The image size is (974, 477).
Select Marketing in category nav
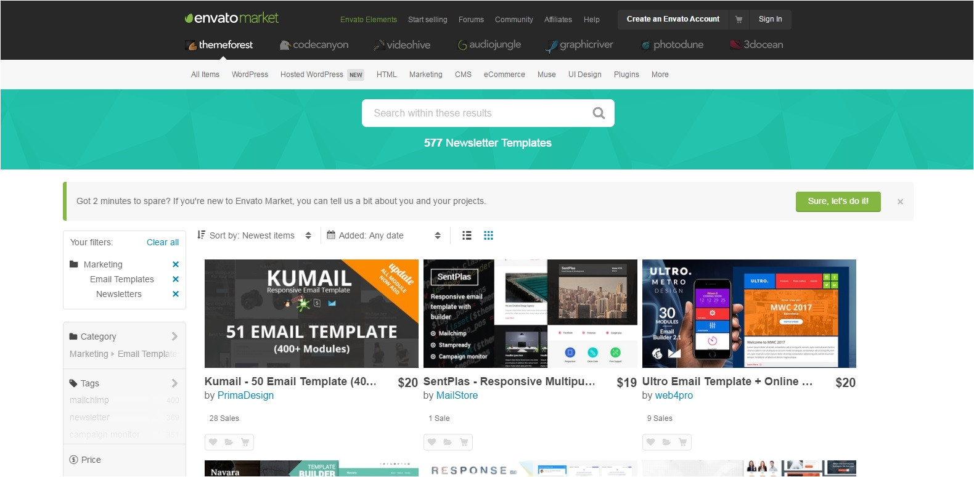[x=426, y=75]
